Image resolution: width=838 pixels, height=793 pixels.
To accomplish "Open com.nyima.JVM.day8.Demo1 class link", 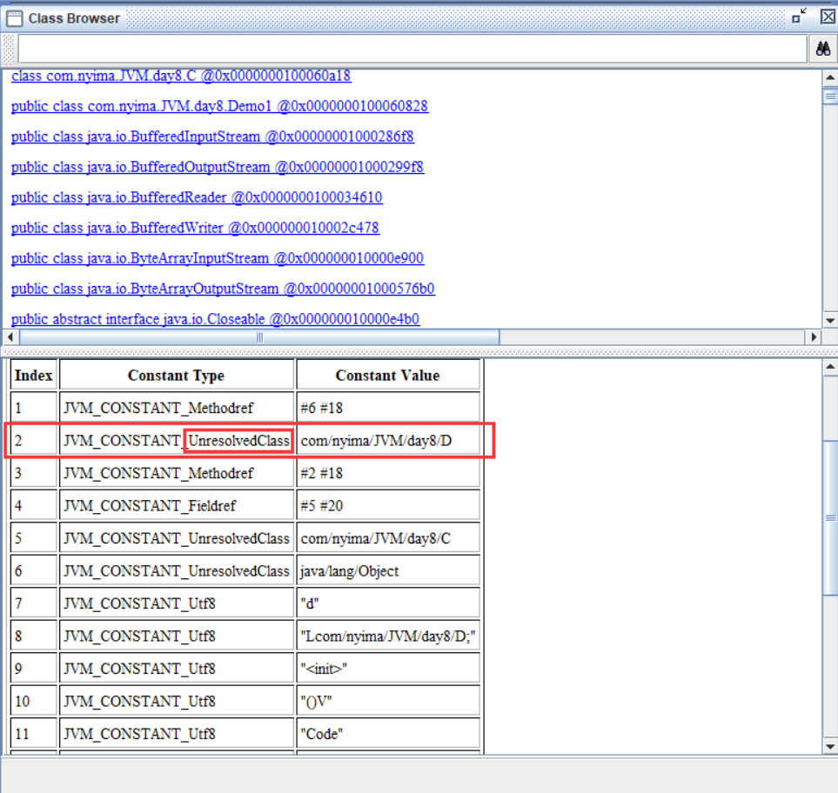I will (x=219, y=106).
